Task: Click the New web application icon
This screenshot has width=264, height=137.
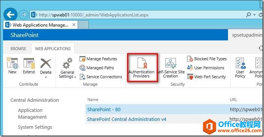Action: (12, 66)
